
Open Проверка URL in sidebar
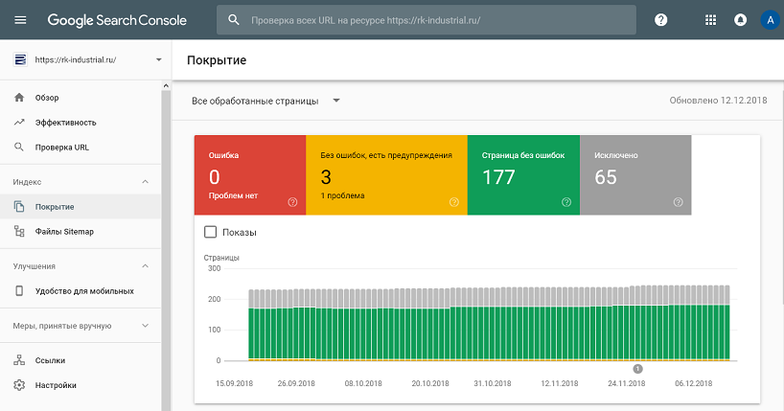coord(81,147)
